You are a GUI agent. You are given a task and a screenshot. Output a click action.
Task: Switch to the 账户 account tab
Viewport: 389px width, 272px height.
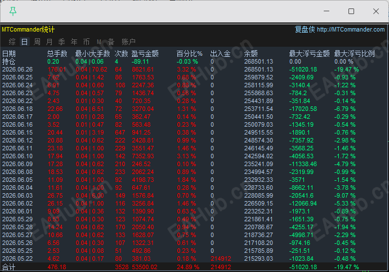click(x=128, y=42)
